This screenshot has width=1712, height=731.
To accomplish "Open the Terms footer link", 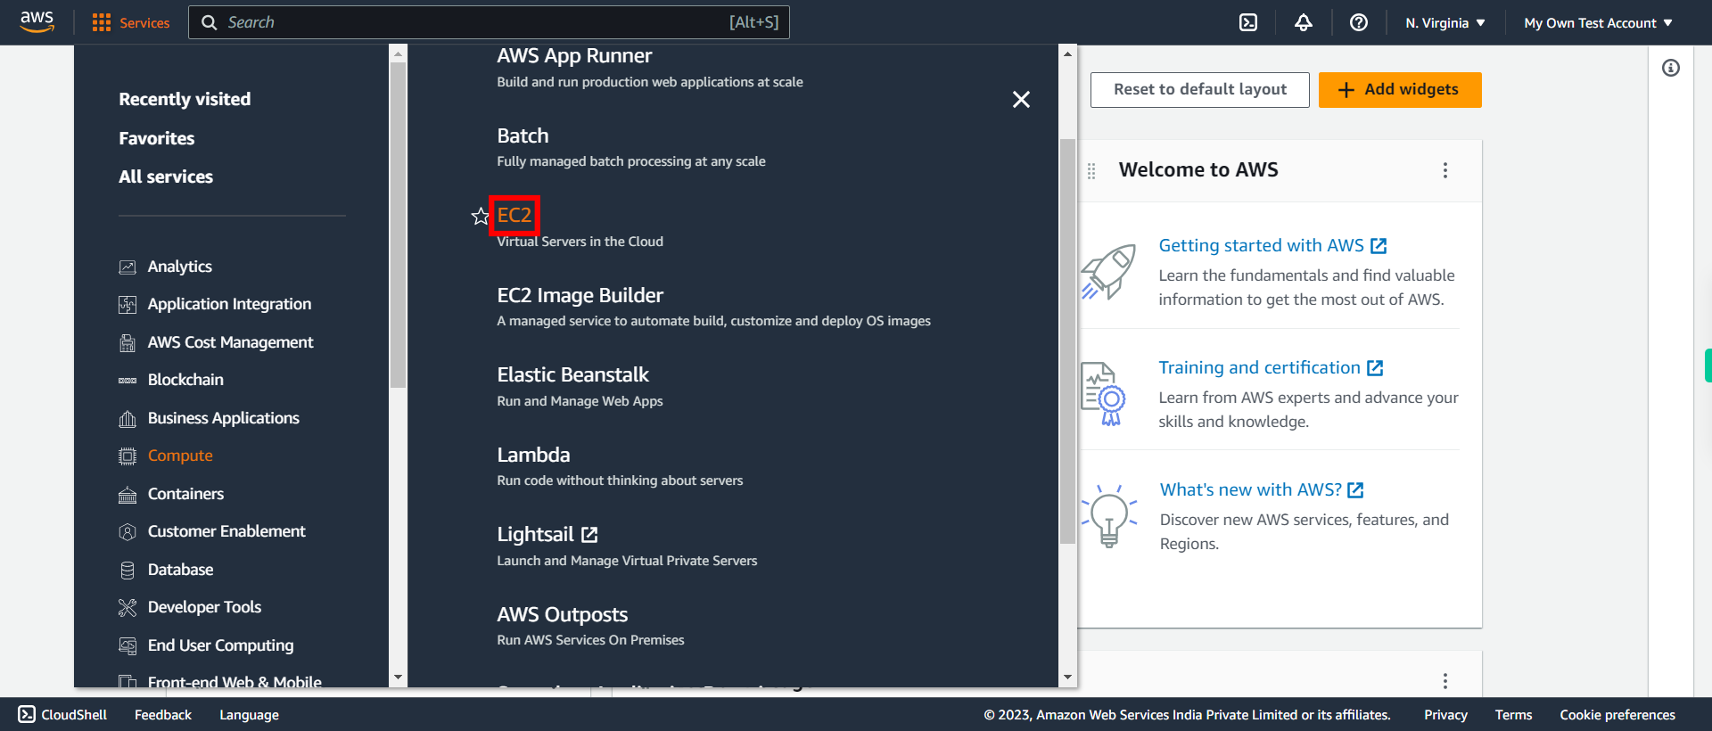I will pyautogui.click(x=1513, y=715).
